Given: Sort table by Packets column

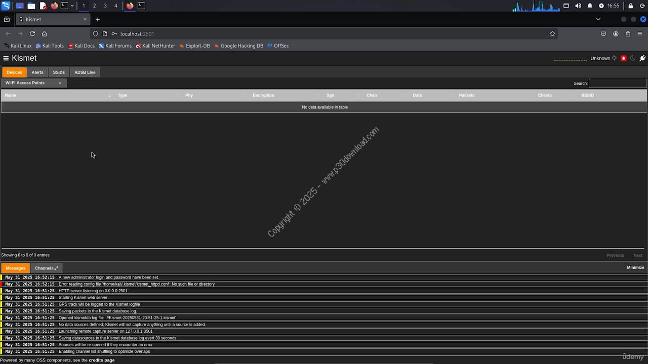Looking at the screenshot, I should (x=495, y=95).
